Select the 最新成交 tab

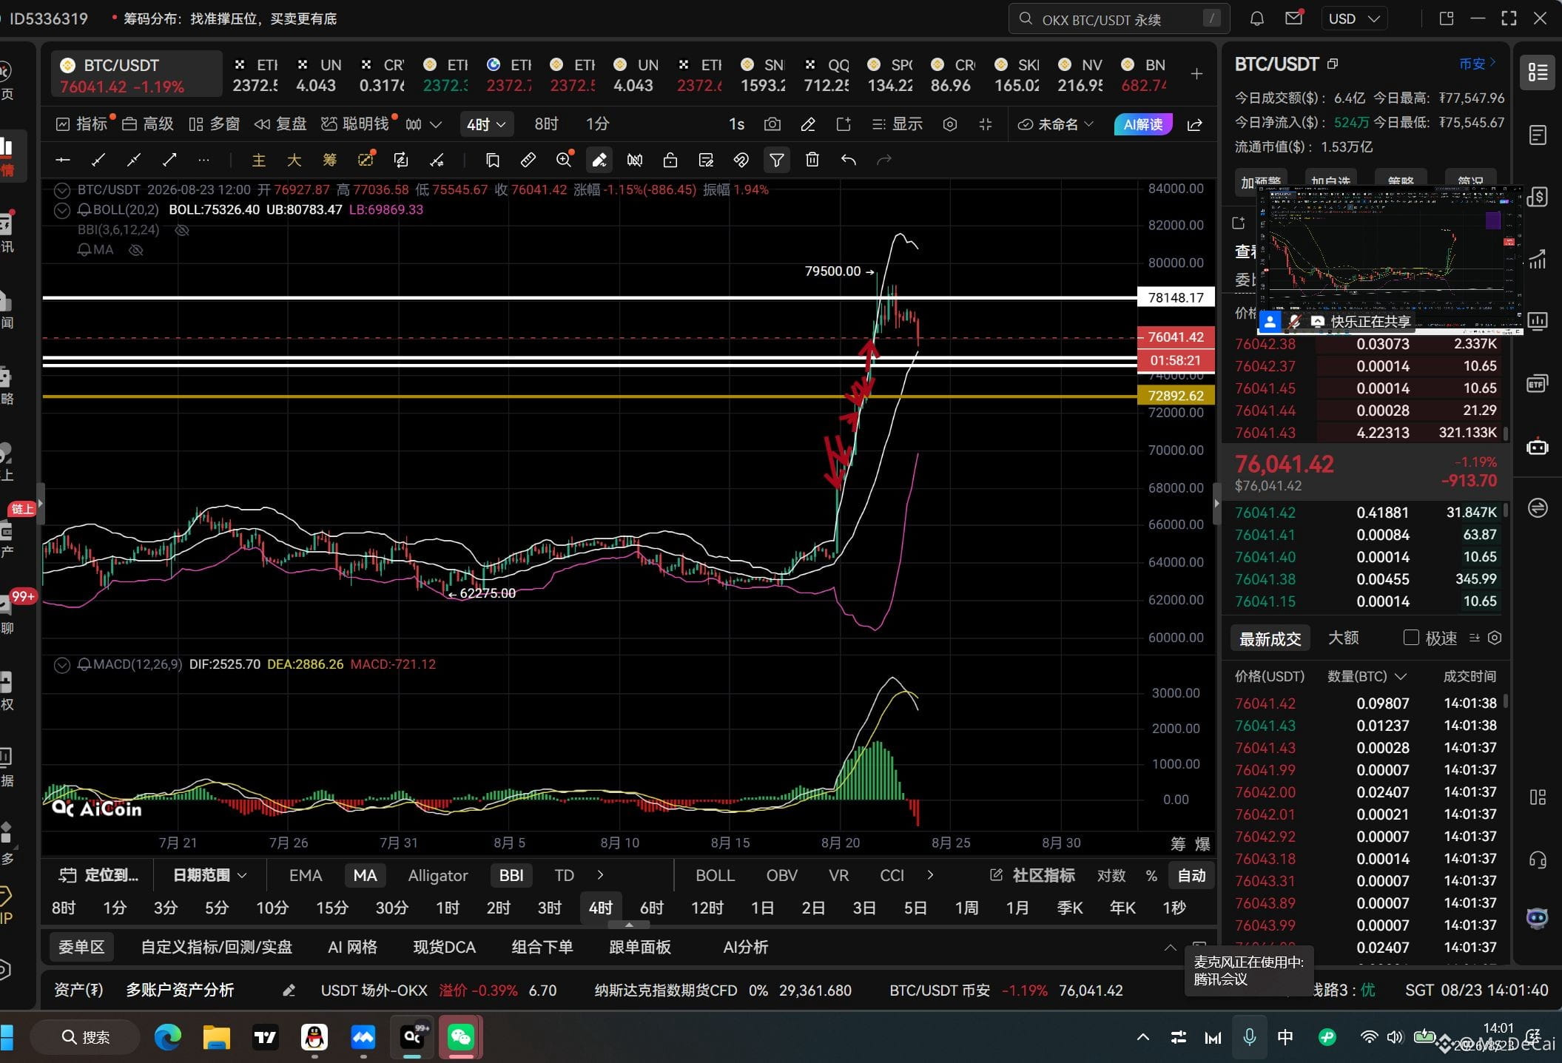(1270, 638)
